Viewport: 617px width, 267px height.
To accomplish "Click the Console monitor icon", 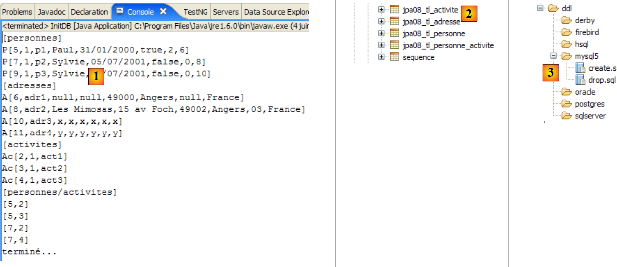I will (x=120, y=11).
